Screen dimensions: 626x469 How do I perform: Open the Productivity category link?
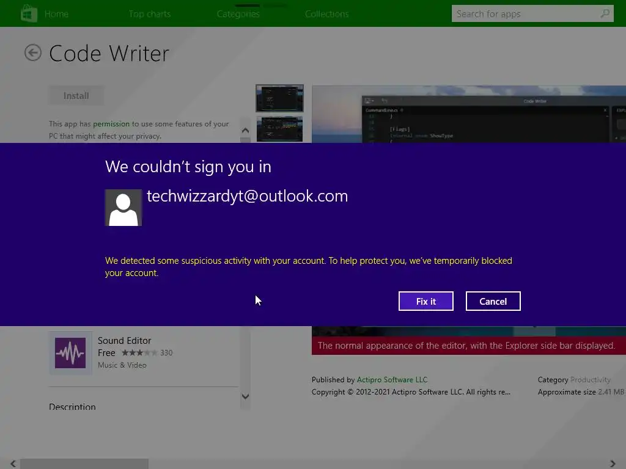[x=591, y=380]
